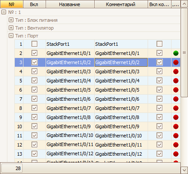Select name cell GigabitEthernet1/0/7
The width and height of the screenshot is (188, 174).
(x=70, y=108)
